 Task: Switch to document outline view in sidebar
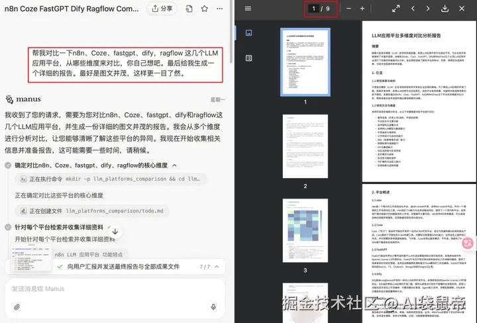[x=248, y=58]
